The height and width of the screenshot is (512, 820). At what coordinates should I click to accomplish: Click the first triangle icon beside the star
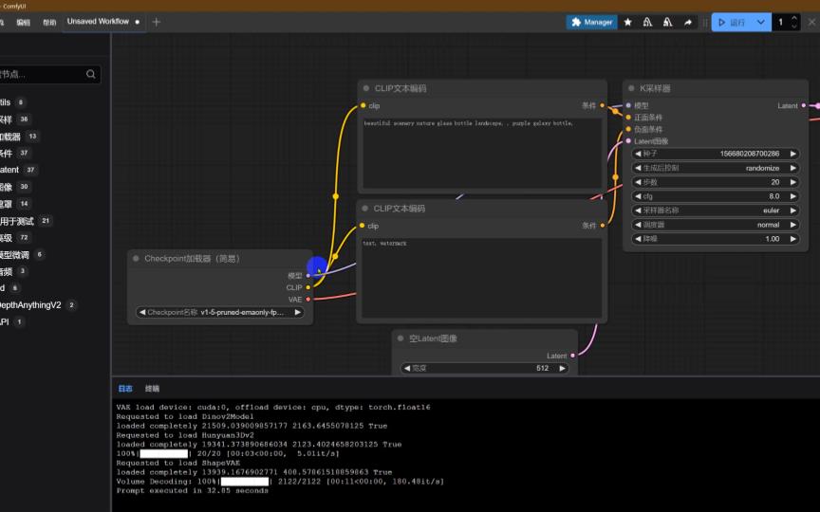647,22
